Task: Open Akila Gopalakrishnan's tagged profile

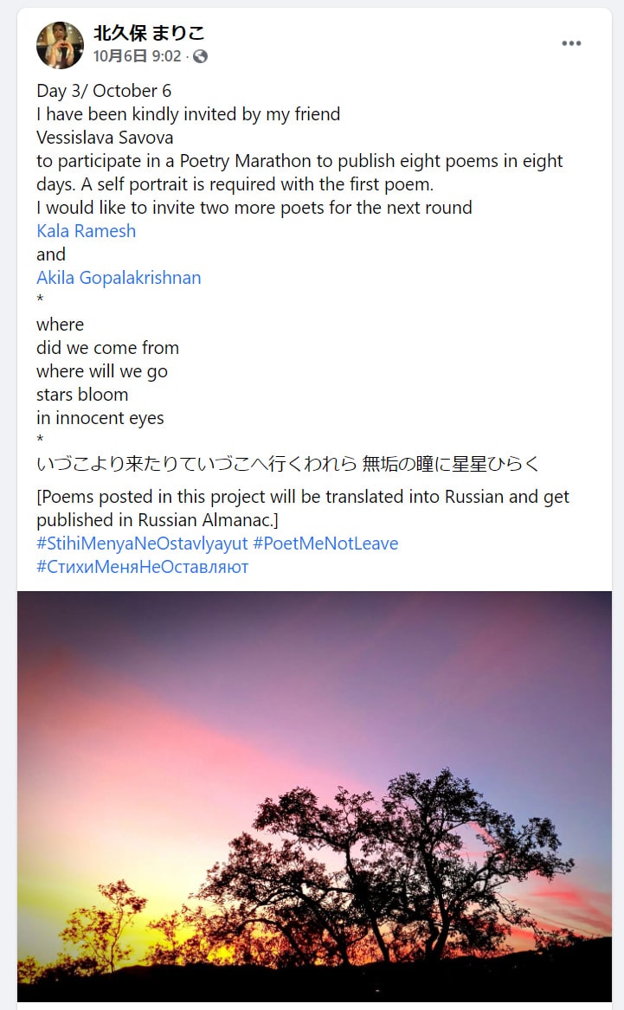Action: coord(119,278)
